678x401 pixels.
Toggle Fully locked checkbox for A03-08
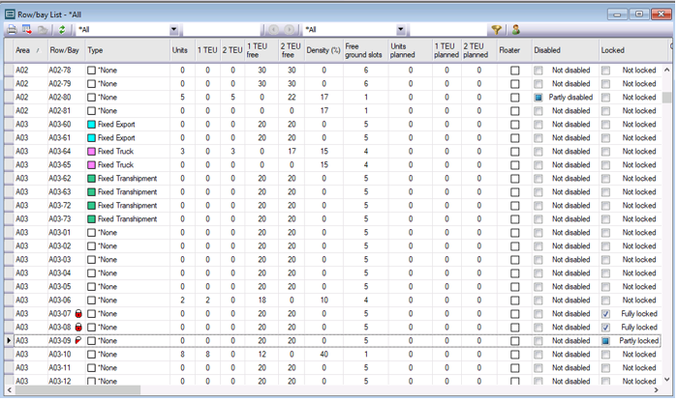[605, 328]
